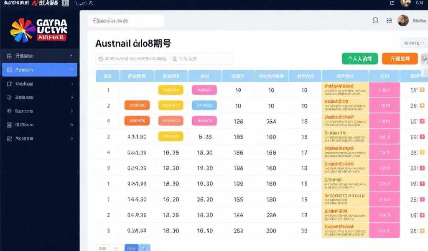Click the green 个人人选择 button
The width and height of the screenshot is (428, 251).
point(359,59)
